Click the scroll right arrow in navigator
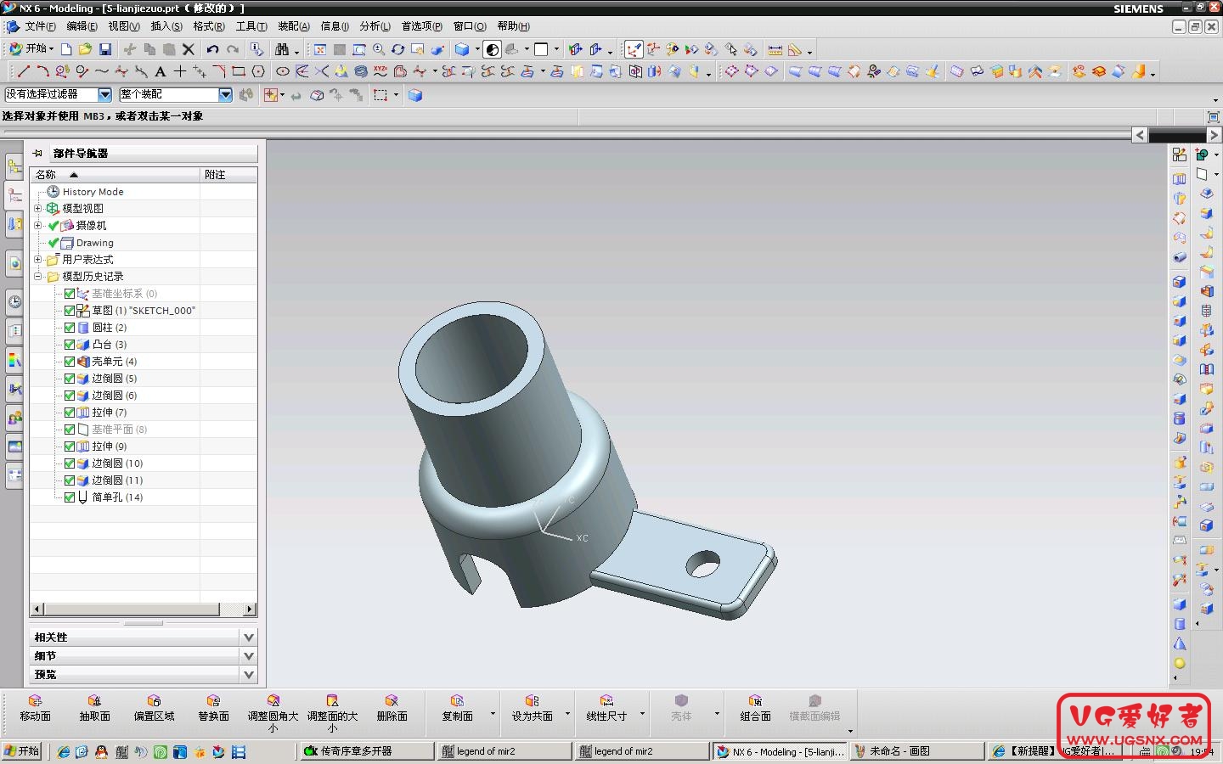 (250, 610)
